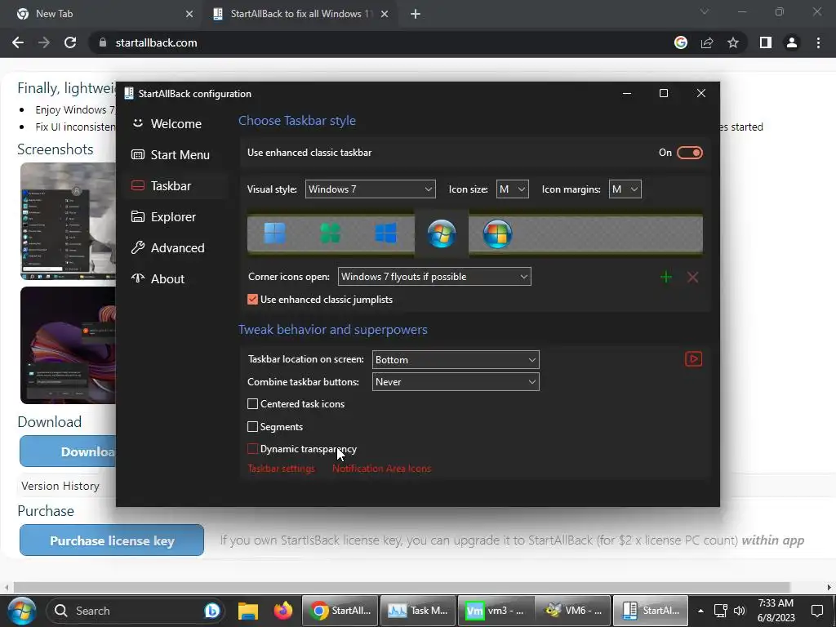This screenshot has height=627, width=836.
Task: Select the highlighted Windows 7 orb icon
Action: coord(442,233)
